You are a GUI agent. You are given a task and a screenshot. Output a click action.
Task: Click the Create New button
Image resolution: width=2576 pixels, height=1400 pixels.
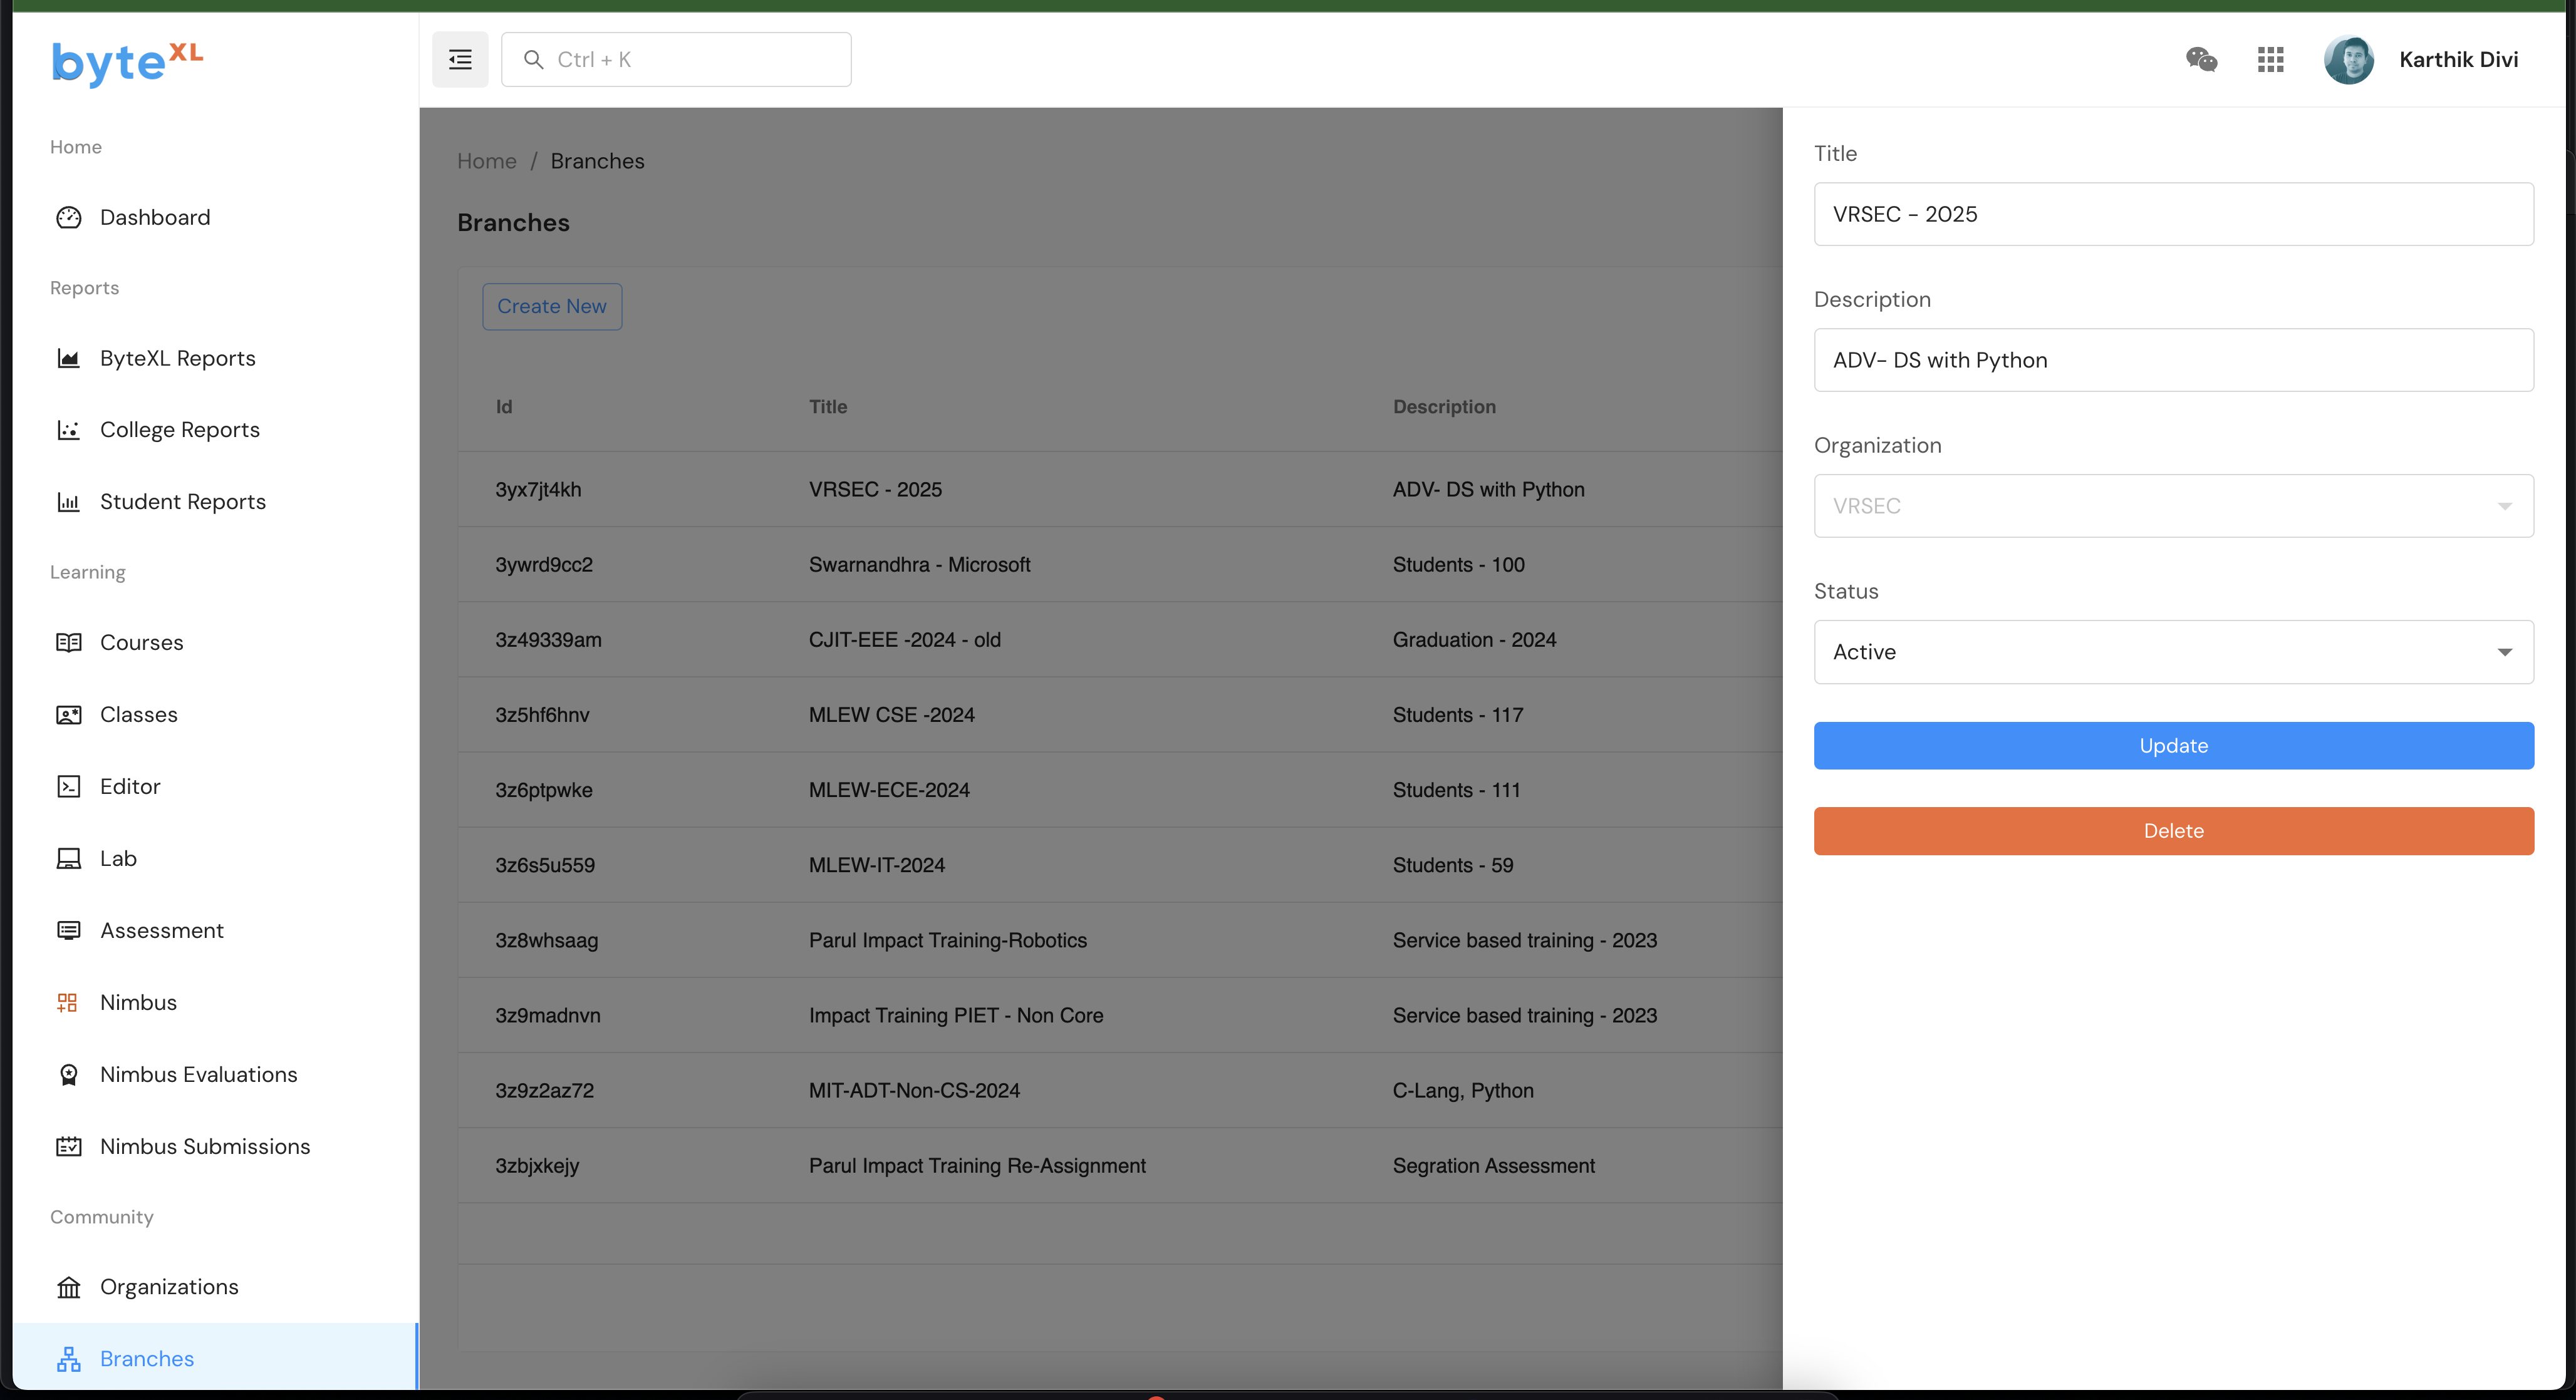[552, 307]
